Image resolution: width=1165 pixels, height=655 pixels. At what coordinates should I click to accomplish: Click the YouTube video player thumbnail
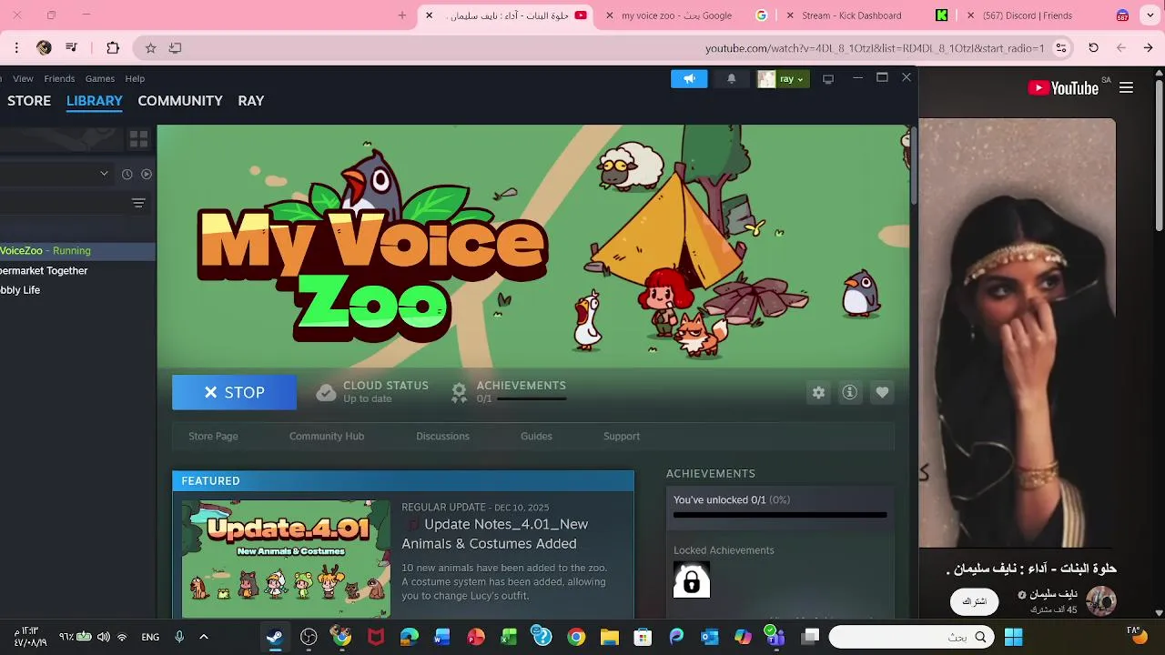(1017, 333)
